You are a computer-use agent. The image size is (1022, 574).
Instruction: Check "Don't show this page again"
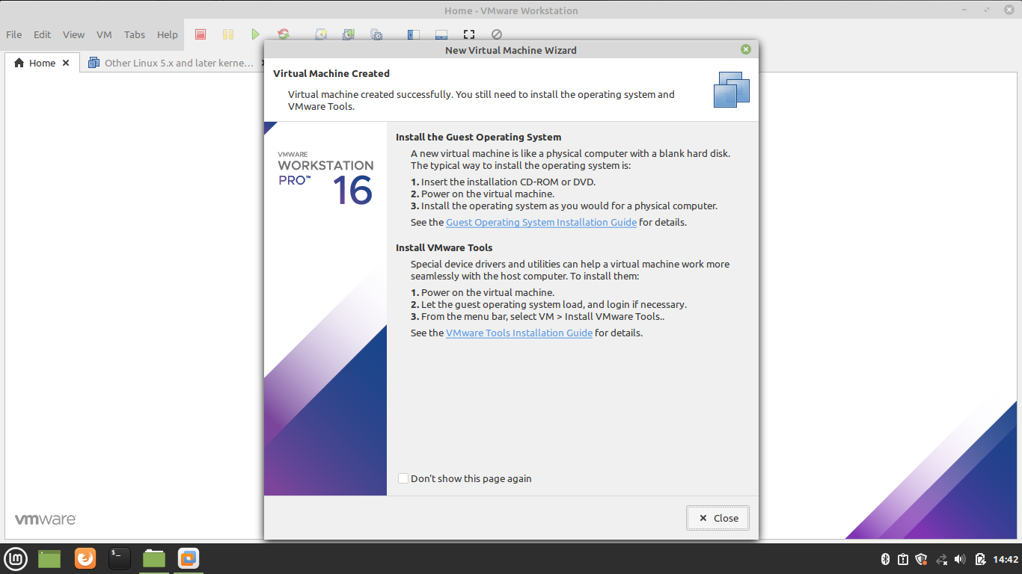[403, 478]
